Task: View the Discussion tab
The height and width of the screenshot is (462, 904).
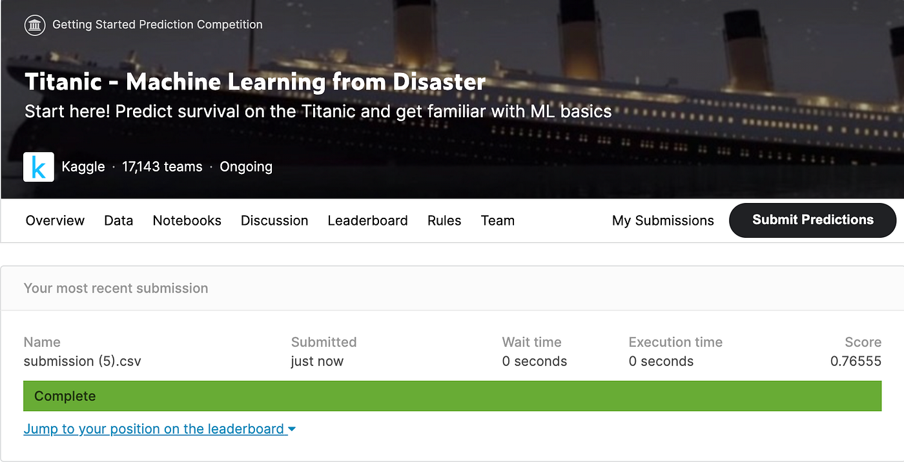Action: 274,220
